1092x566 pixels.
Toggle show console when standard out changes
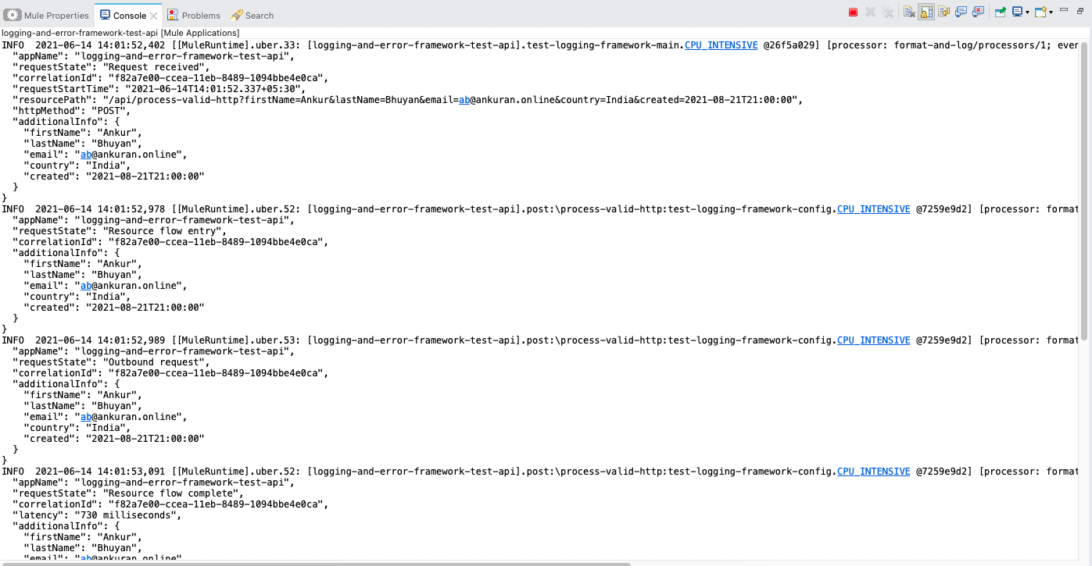tap(961, 12)
